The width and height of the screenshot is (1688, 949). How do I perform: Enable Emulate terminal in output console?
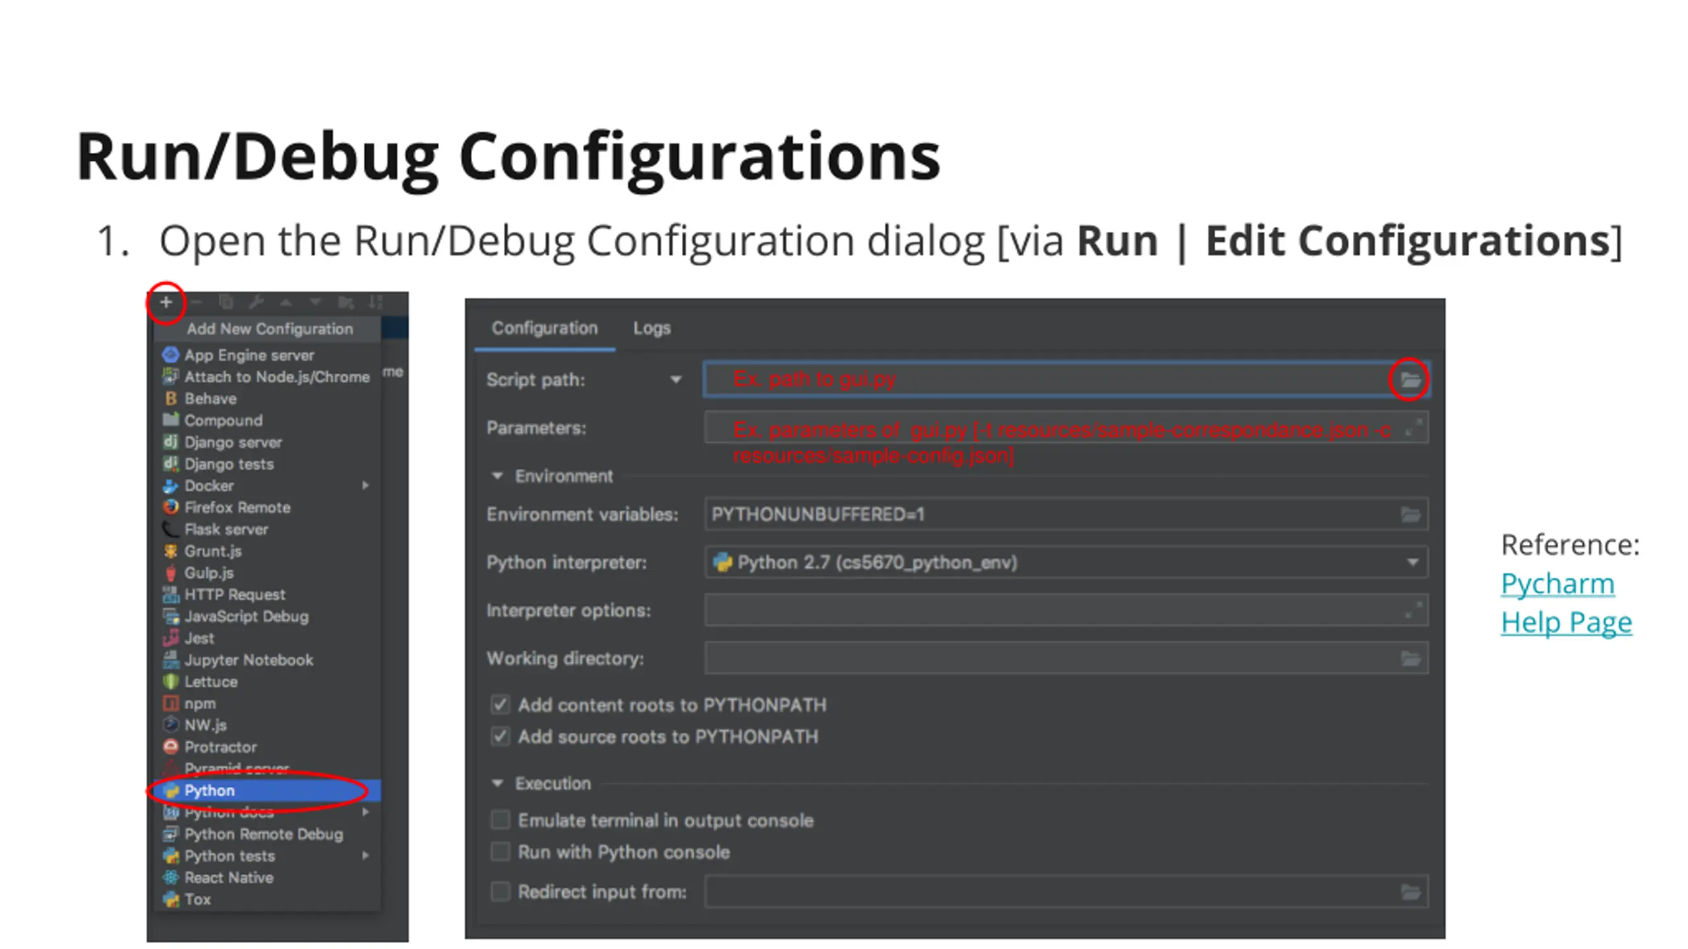tap(500, 820)
